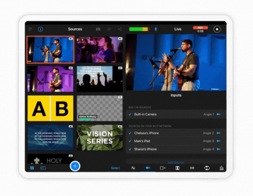253x196 pixels.
Task: Open the output destination tab icon
Action: (x=163, y=168)
